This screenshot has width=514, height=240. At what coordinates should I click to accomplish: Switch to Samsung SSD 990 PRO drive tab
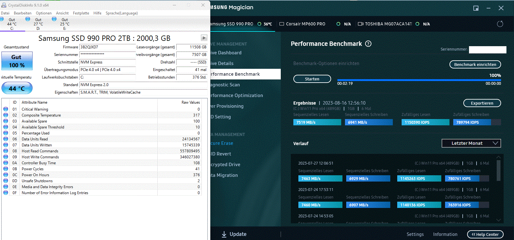[242, 24]
